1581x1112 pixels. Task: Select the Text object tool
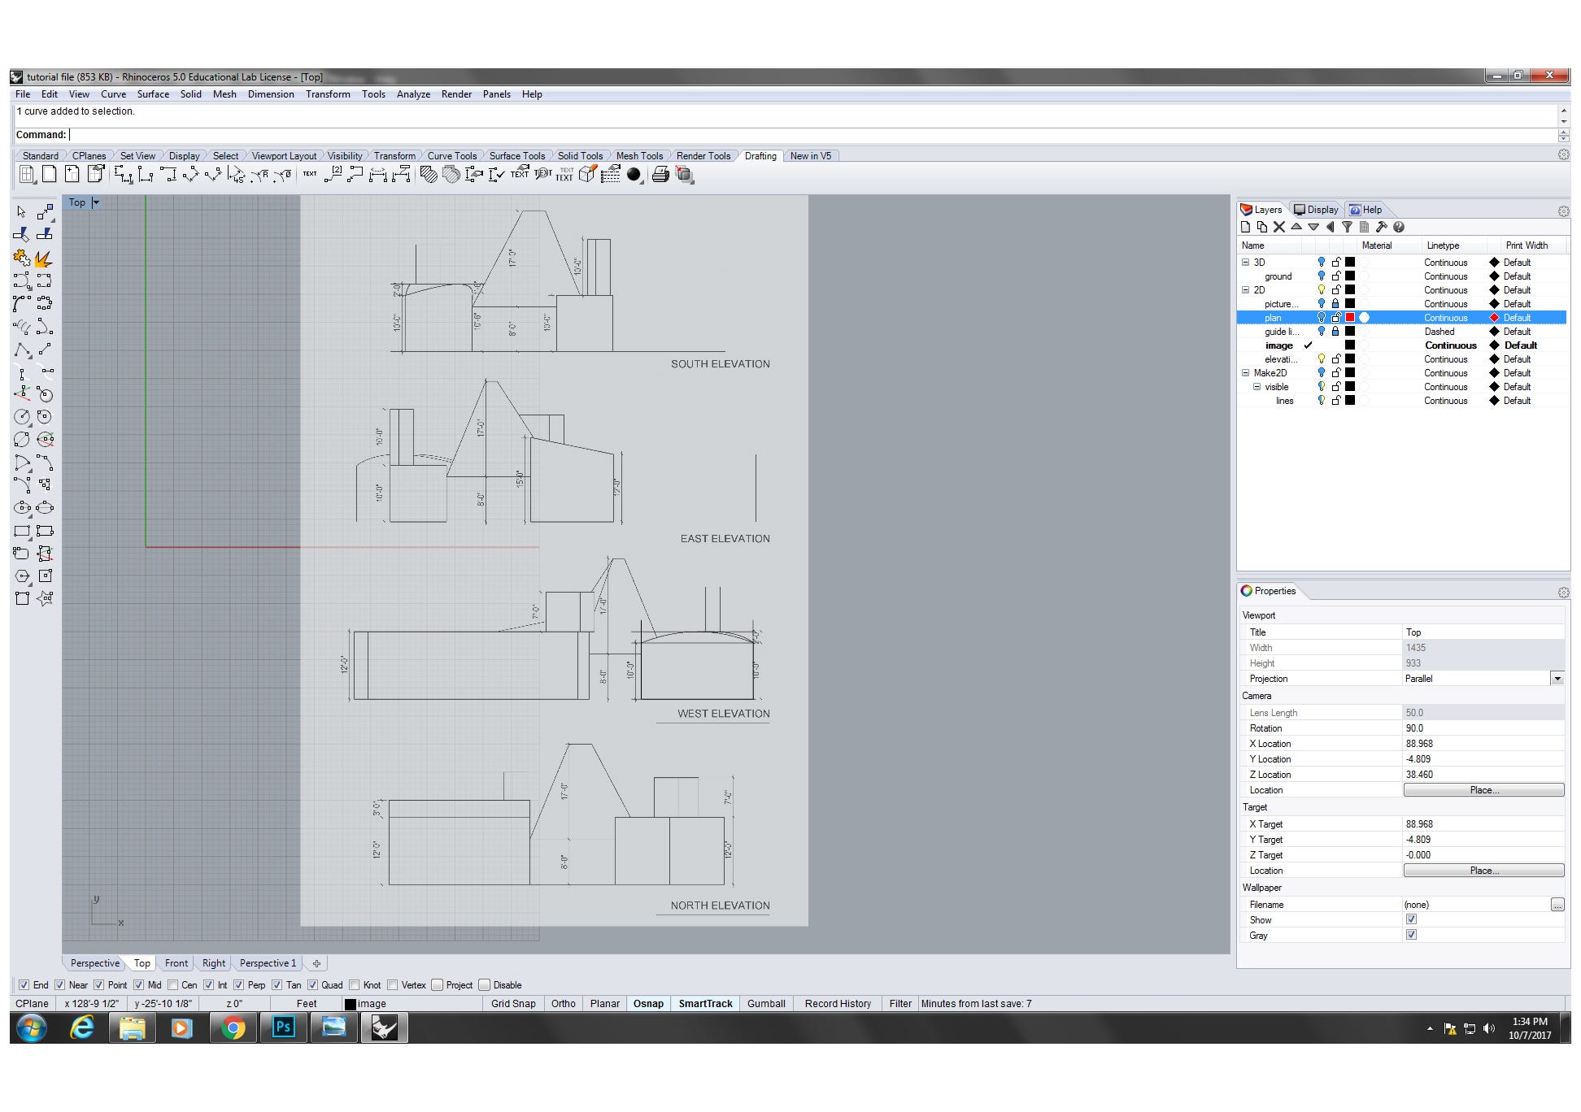pos(309,174)
